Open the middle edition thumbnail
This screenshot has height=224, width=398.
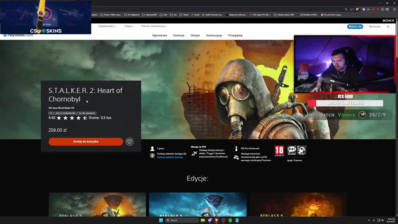(198, 204)
